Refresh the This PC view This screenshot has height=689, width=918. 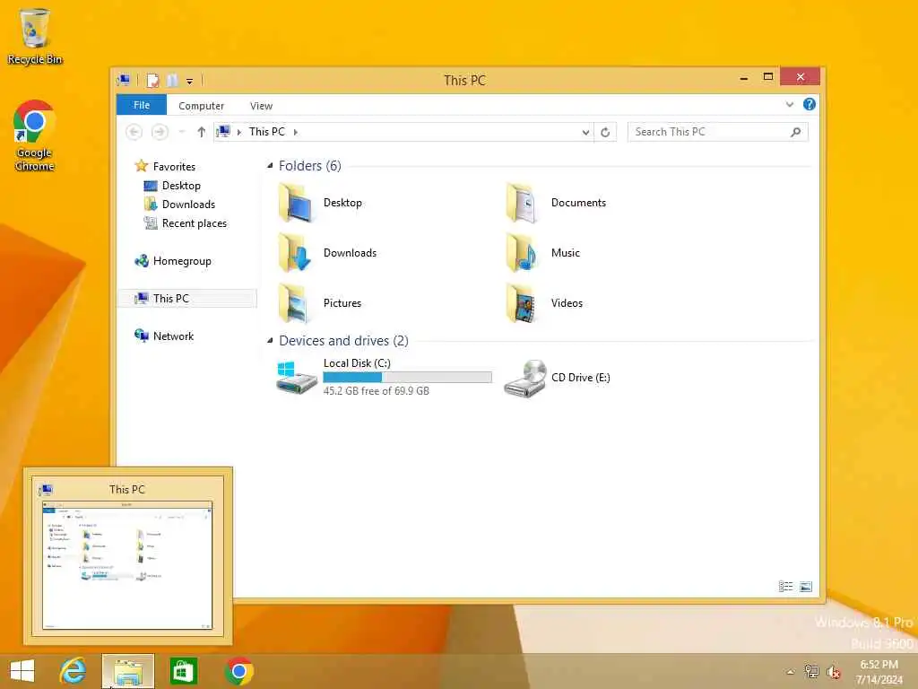(x=605, y=133)
